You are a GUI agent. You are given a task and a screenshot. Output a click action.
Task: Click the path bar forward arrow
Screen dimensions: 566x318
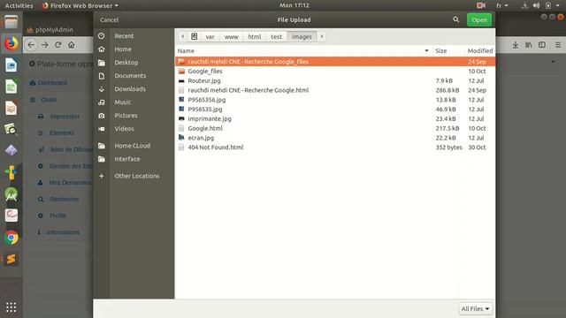322,36
